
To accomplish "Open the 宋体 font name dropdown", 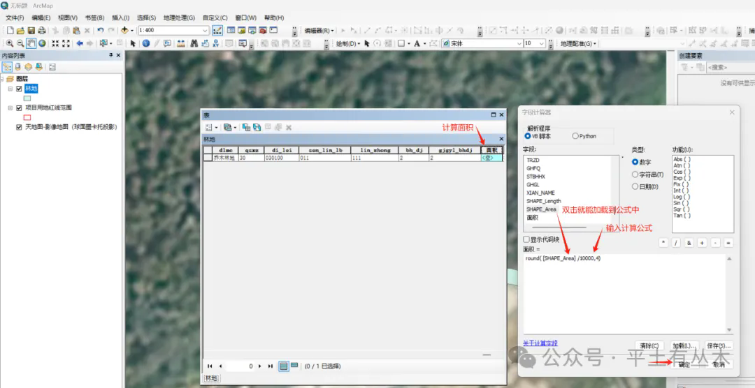I will [519, 43].
